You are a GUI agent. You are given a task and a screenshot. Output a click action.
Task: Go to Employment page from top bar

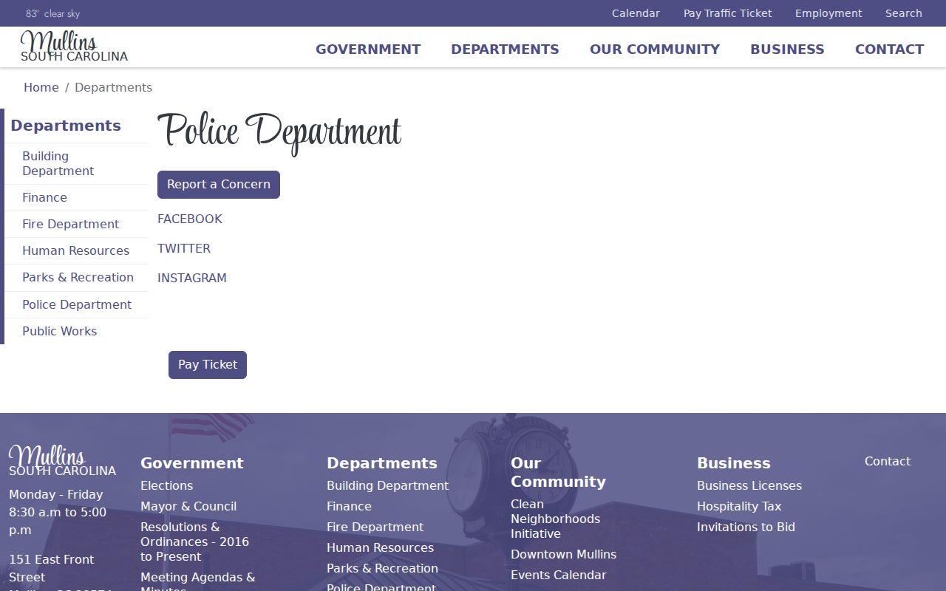(x=828, y=13)
